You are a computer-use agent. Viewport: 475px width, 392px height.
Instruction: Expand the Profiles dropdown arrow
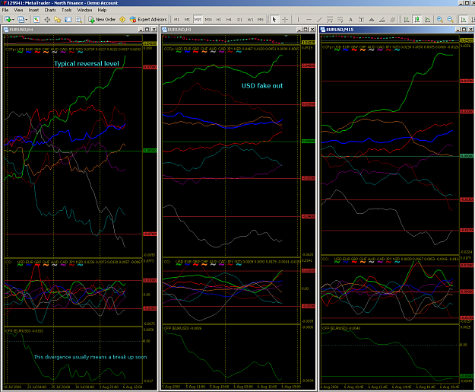pos(27,20)
